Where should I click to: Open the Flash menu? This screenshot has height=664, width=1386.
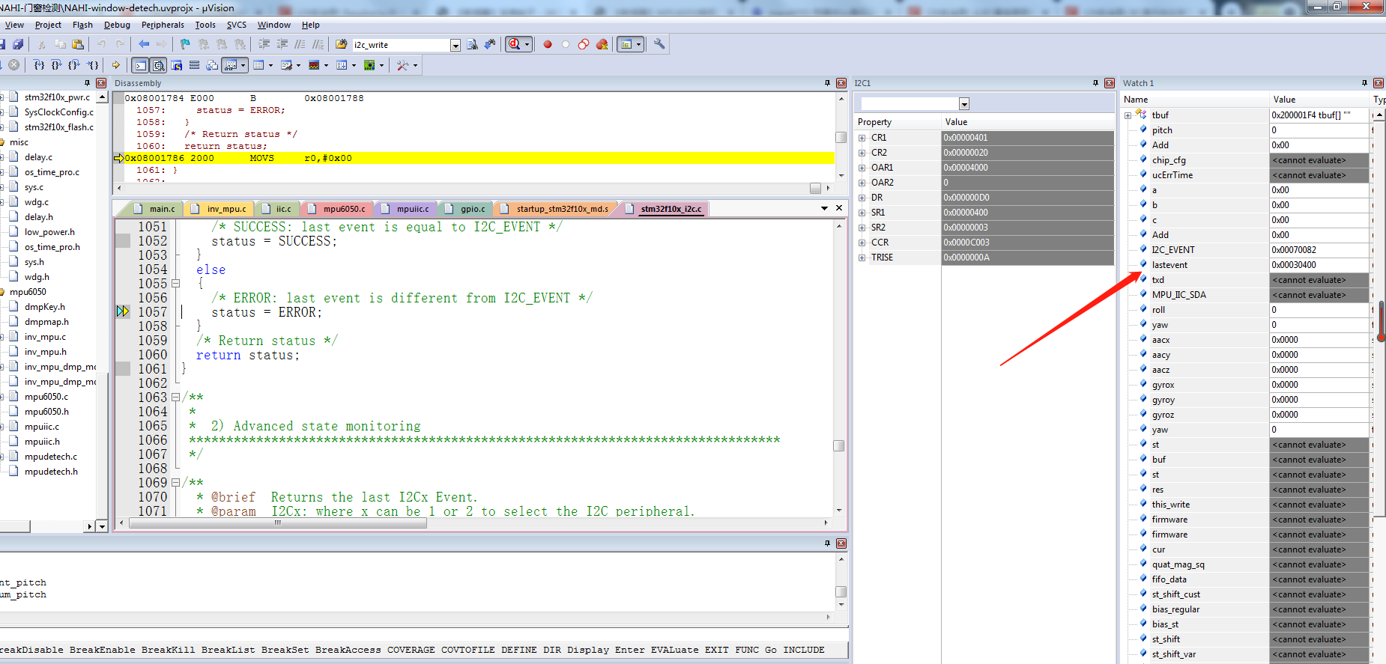tap(82, 25)
